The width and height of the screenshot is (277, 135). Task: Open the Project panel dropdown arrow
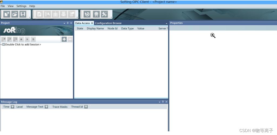point(64,23)
